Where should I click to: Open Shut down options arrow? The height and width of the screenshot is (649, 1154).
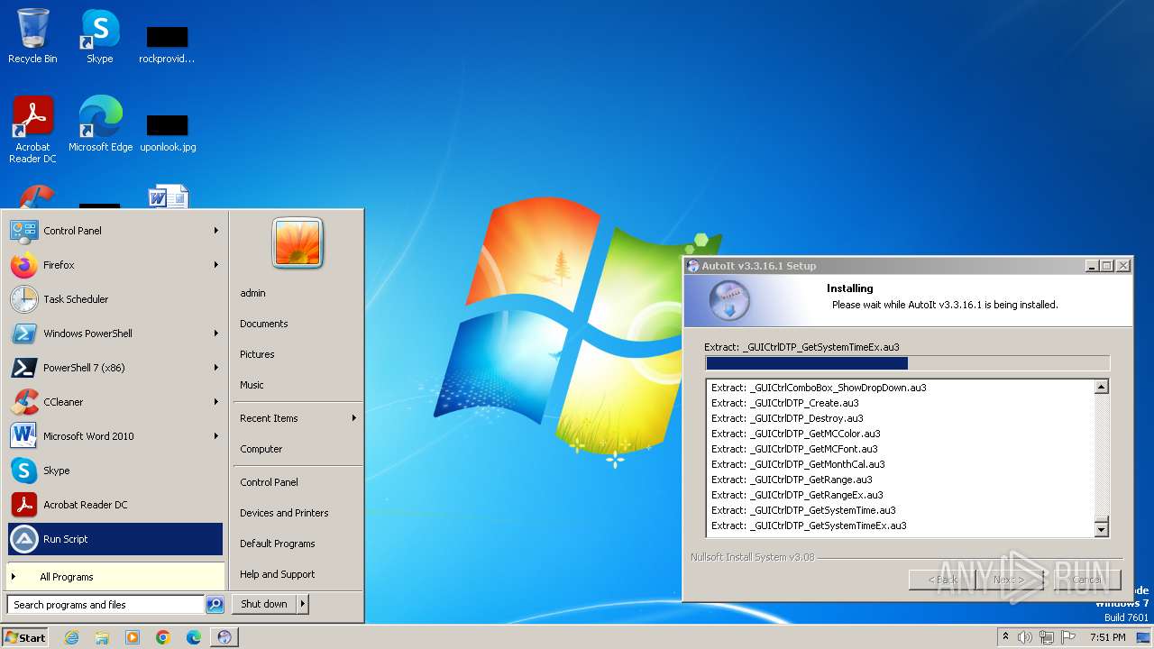(x=303, y=604)
